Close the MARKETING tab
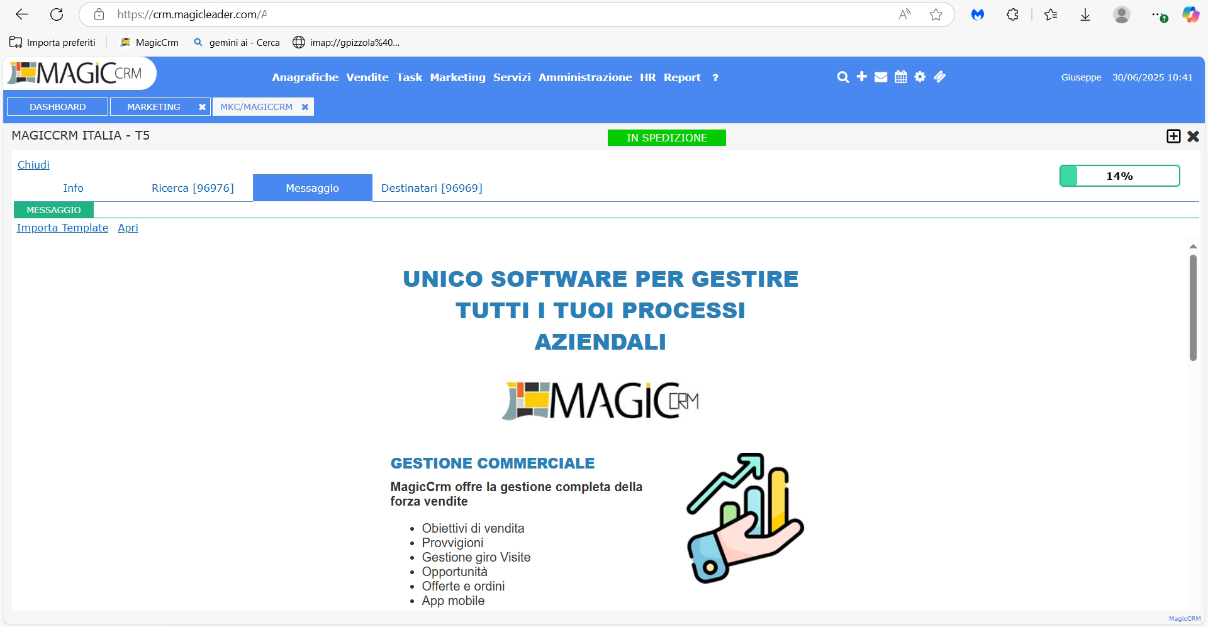1208x627 pixels. (202, 107)
